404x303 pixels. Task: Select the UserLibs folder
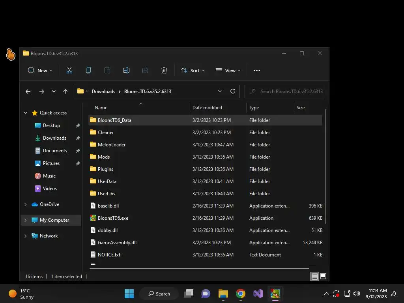[x=205, y=194]
